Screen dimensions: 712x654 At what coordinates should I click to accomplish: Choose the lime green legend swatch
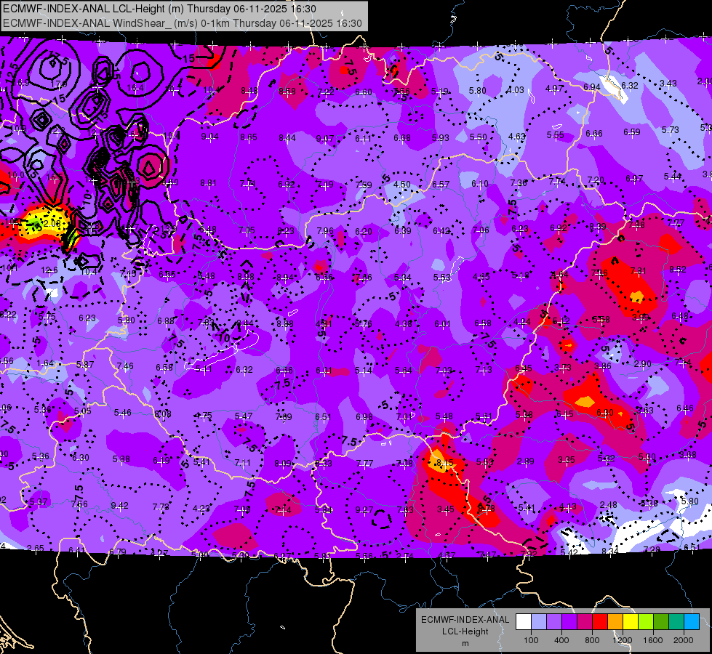click(x=646, y=622)
